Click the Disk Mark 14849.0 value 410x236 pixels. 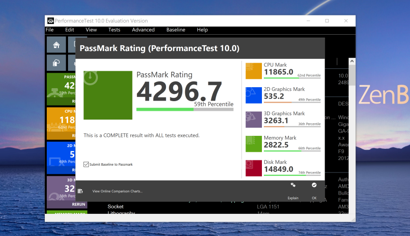278,169
